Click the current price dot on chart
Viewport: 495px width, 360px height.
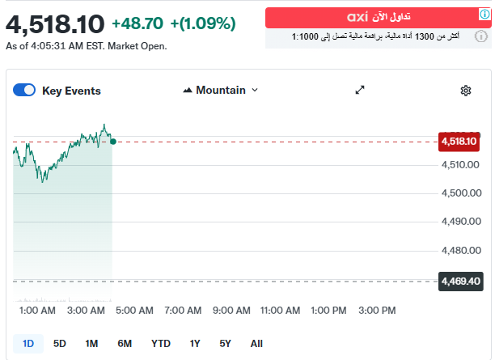(x=112, y=142)
